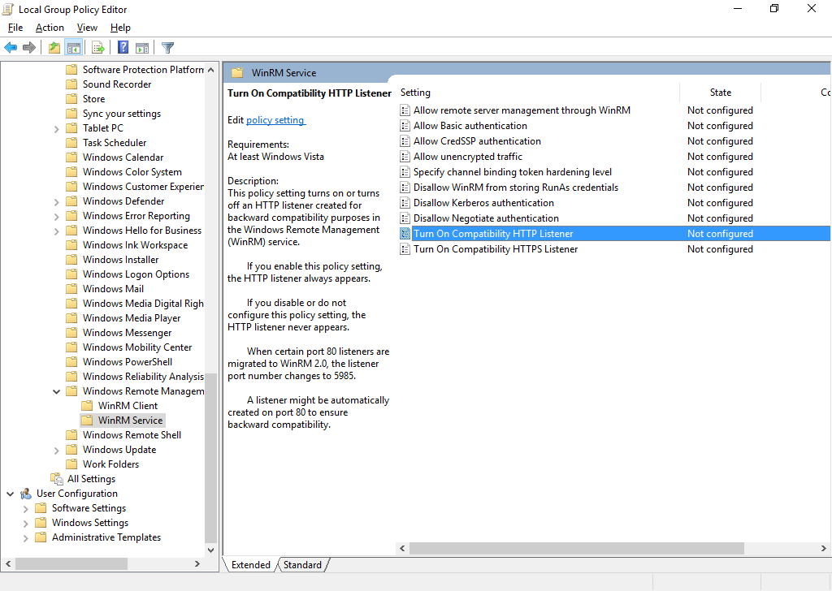Expand the Windows Error Reporting node
The image size is (832, 591).
[x=56, y=216]
